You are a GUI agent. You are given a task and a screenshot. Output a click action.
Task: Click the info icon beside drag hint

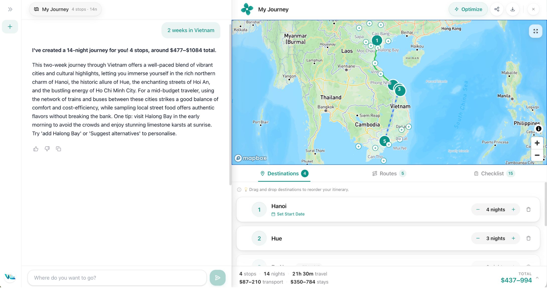click(239, 190)
